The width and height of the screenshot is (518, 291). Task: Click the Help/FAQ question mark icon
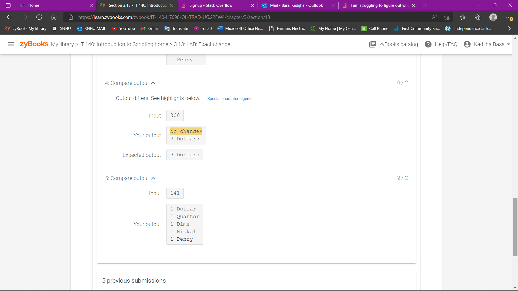428,44
